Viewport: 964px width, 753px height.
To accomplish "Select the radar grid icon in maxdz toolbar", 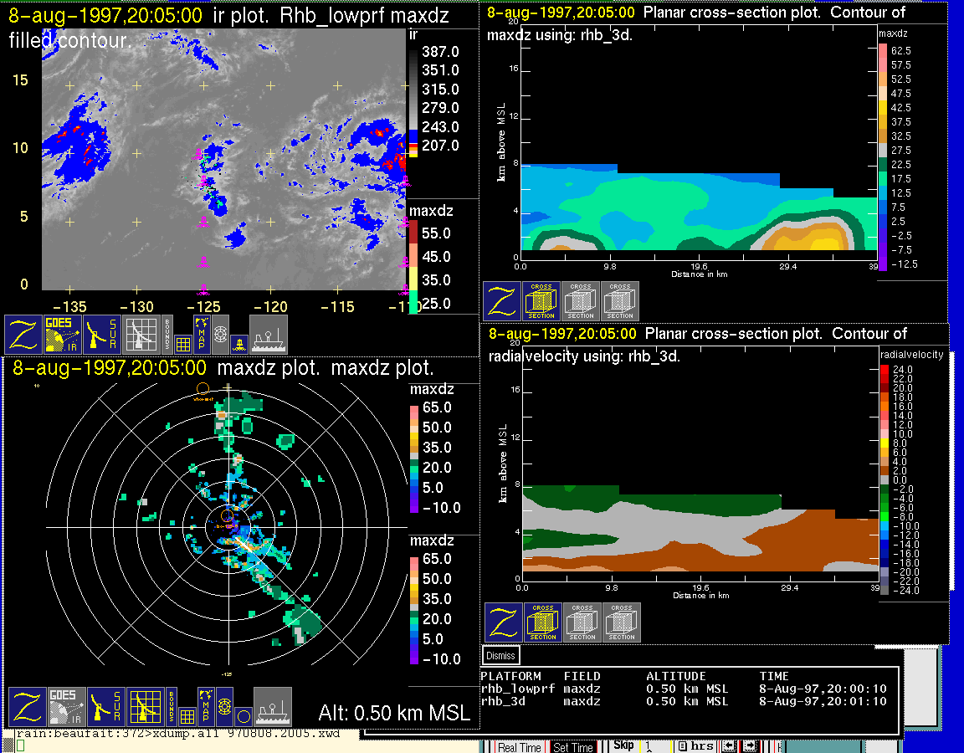I will click(146, 707).
